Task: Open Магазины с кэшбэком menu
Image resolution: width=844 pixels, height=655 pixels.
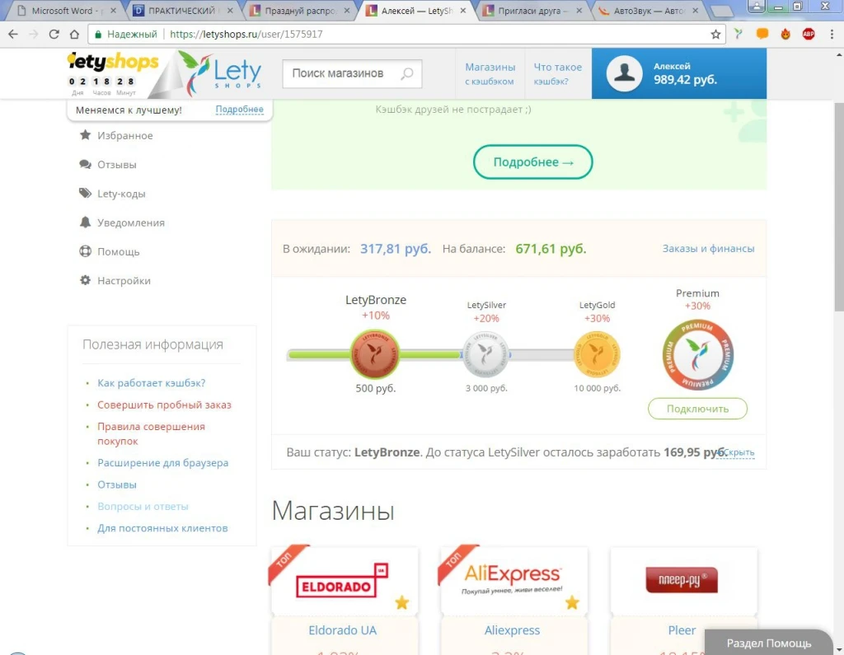Action: pos(490,73)
